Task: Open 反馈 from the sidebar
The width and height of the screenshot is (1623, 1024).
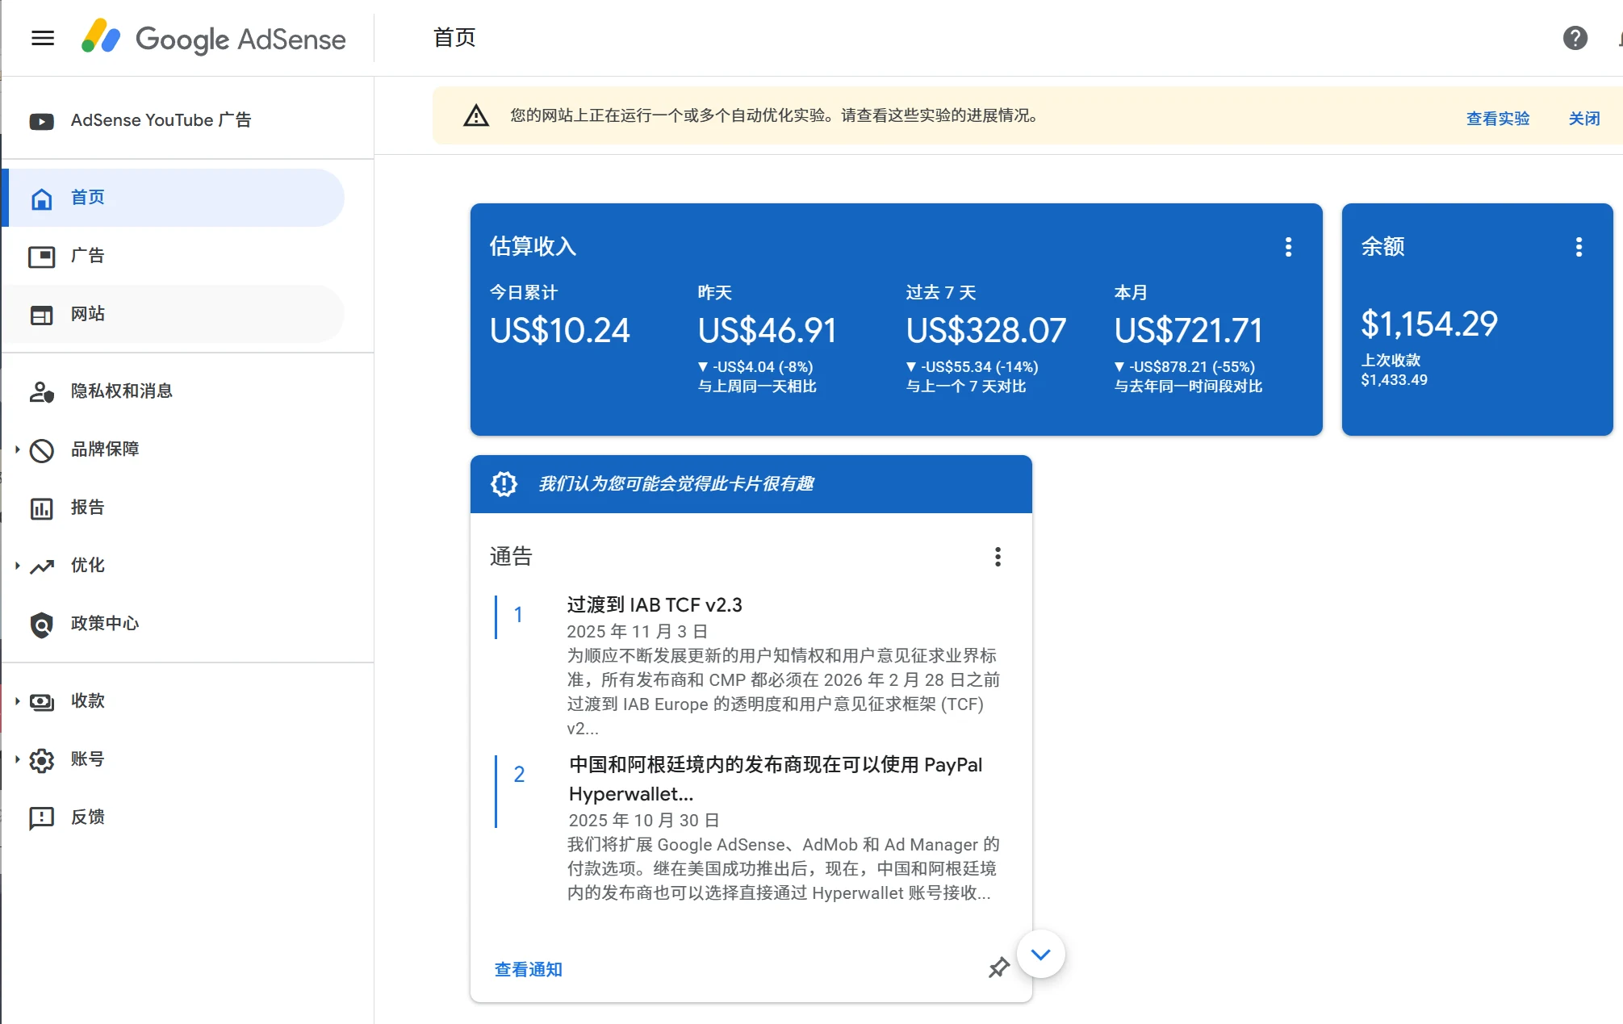Action: 174,817
